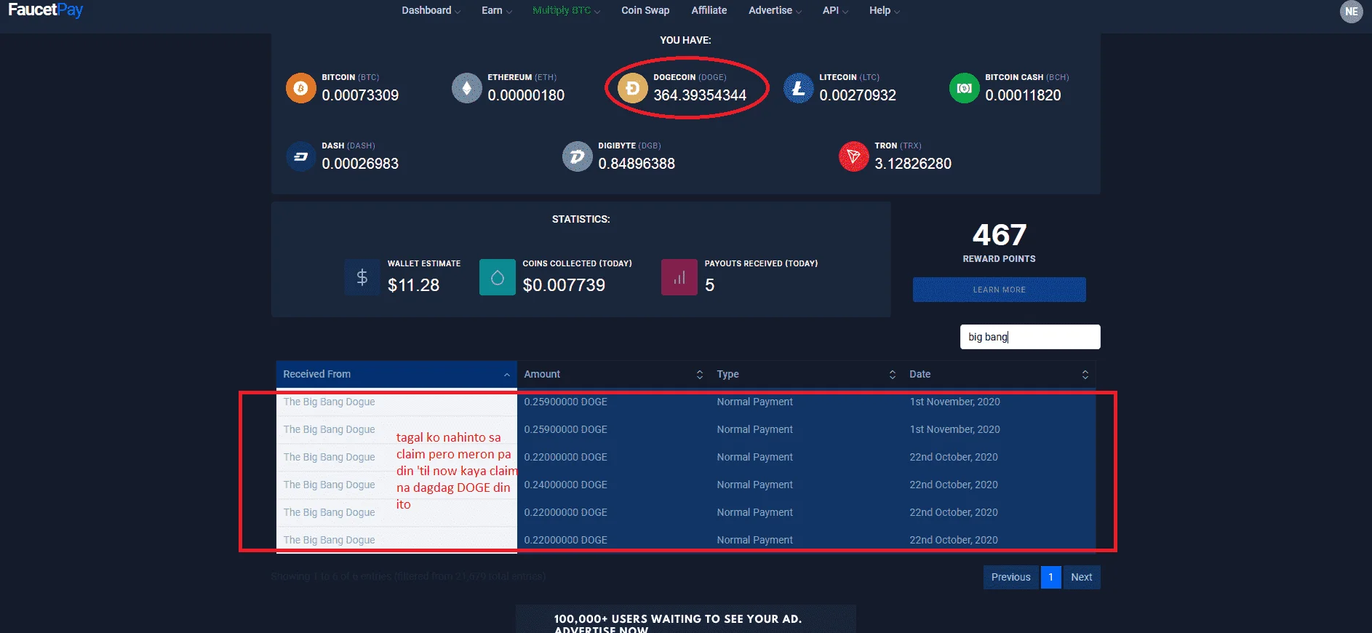
Task: Click the Litecoin coin icon
Action: [798, 88]
